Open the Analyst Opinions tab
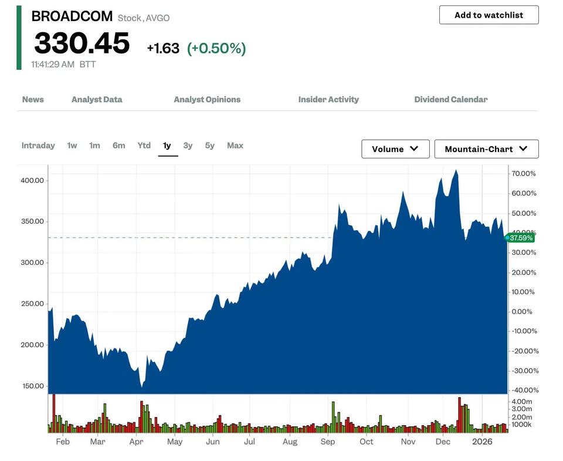The height and width of the screenshot is (461, 563). pyautogui.click(x=207, y=99)
